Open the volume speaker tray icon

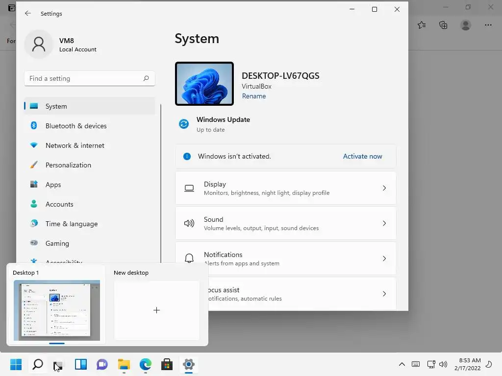[x=443, y=364]
